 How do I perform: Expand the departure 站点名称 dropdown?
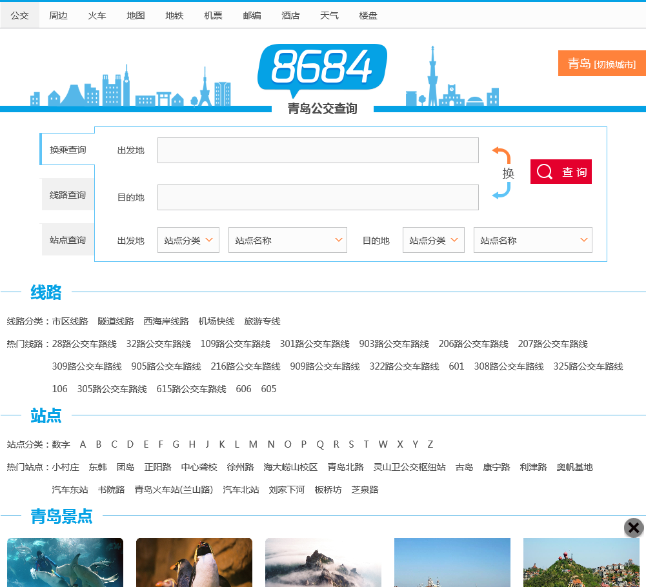(288, 240)
